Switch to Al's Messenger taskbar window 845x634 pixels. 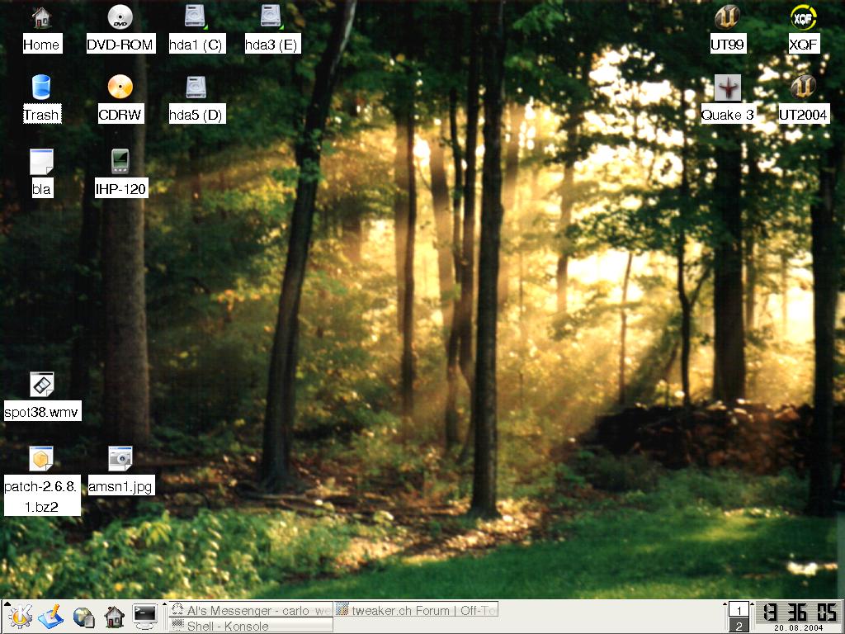point(251,610)
